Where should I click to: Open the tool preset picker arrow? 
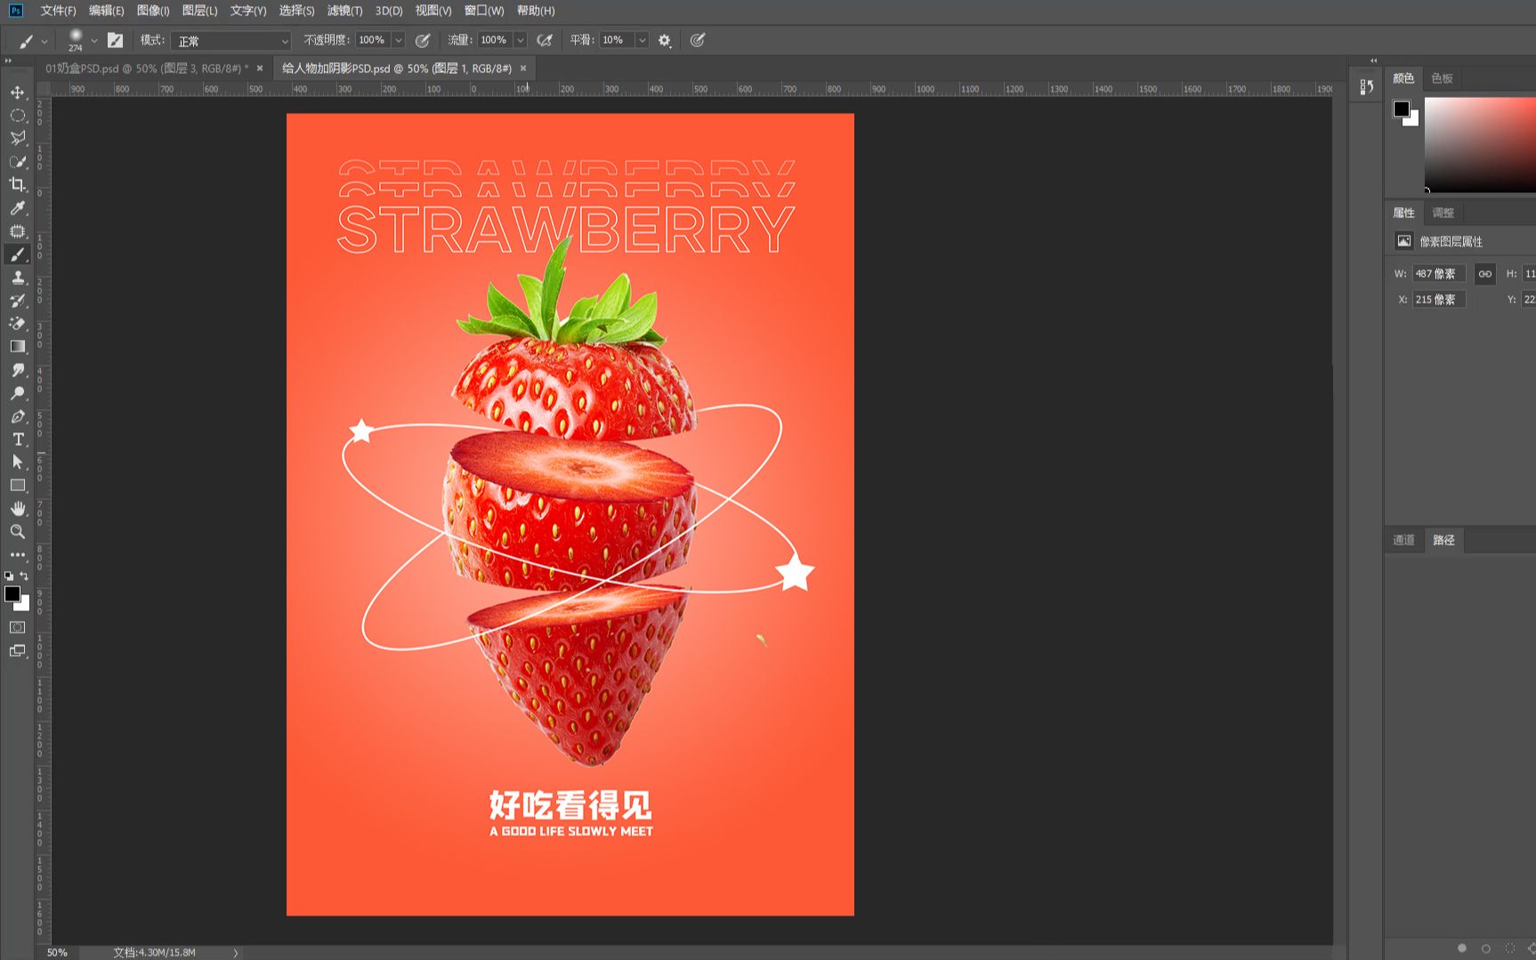click(x=44, y=41)
